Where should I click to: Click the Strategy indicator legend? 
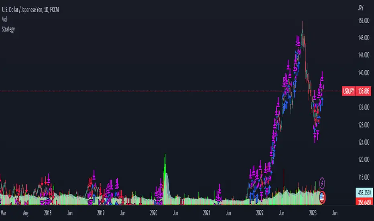pyautogui.click(x=8, y=29)
